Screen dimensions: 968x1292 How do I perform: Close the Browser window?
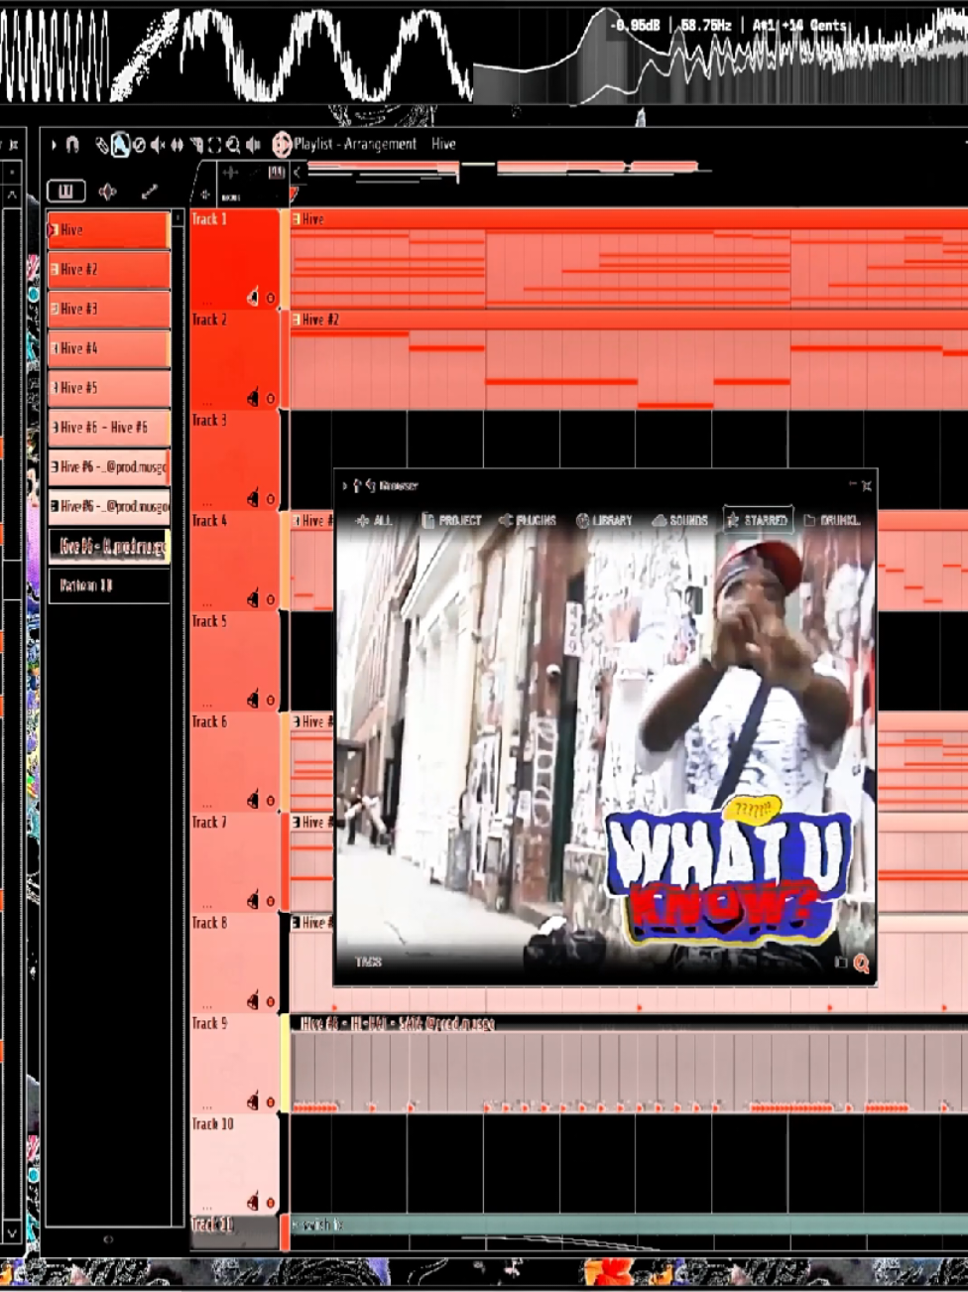click(867, 485)
